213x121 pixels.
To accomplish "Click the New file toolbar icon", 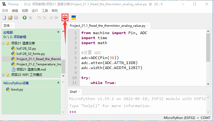I will pos(4,18).
